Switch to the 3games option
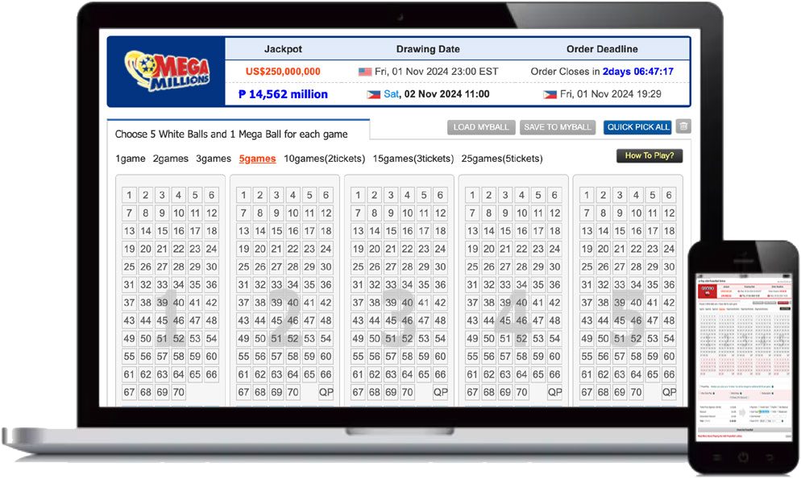Image resolution: width=801 pixels, height=479 pixels. pyautogui.click(x=214, y=159)
